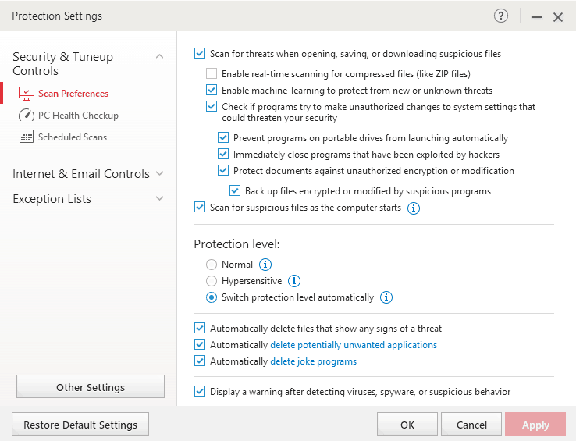Screen dimensions: 576x441
Task: Minimize the Protection Settings window
Action: (x=536, y=17)
